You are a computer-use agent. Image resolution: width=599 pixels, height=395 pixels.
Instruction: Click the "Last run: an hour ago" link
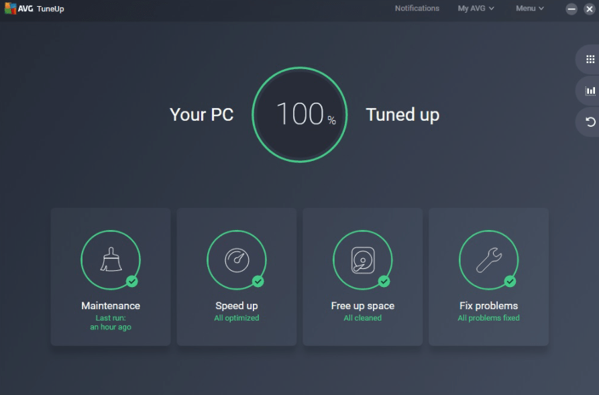tap(110, 322)
